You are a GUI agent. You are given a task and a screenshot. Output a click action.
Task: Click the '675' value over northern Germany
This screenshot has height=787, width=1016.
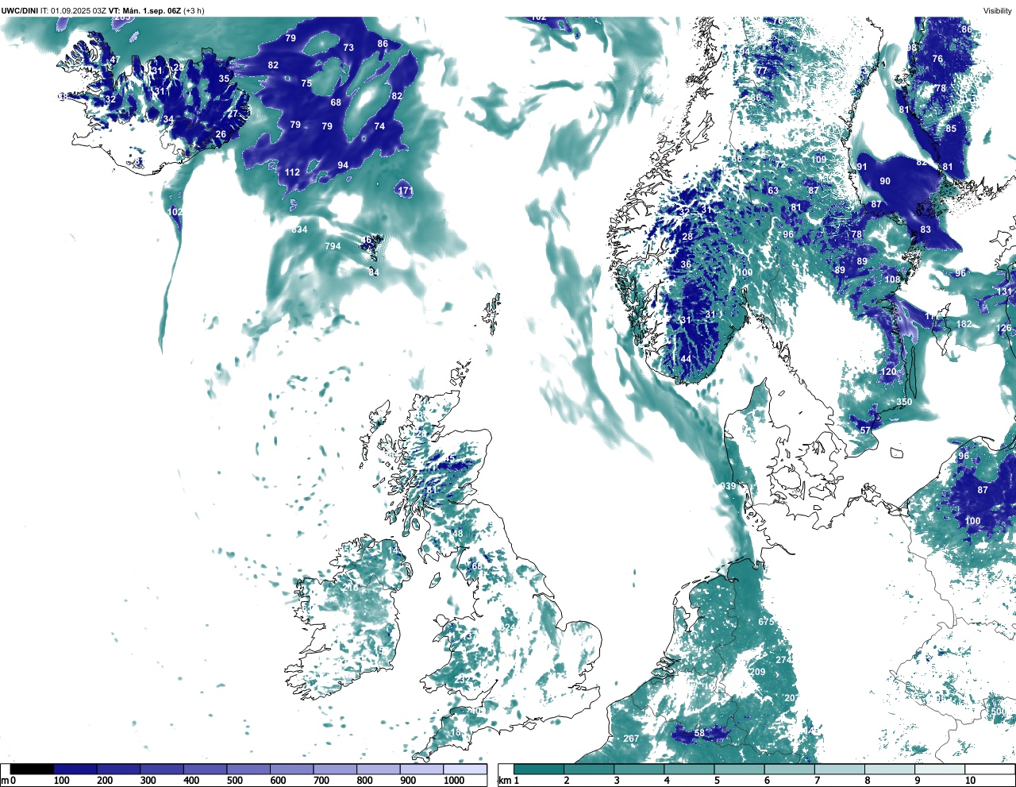pyautogui.click(x=766, y=622)
